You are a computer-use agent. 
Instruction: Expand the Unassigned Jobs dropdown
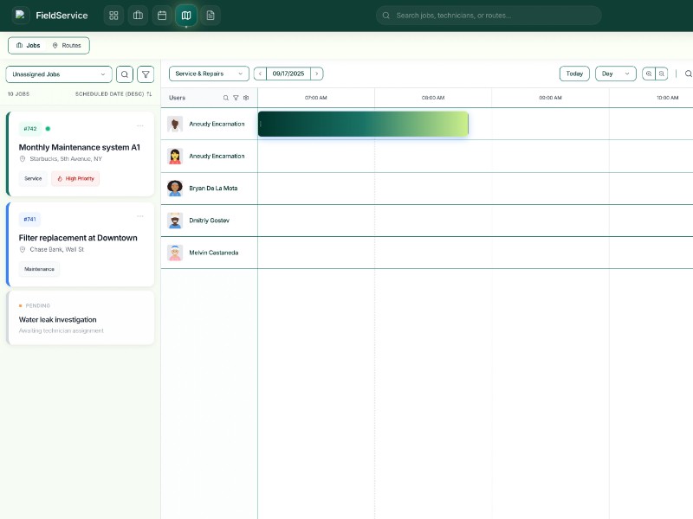pos(59,74)
